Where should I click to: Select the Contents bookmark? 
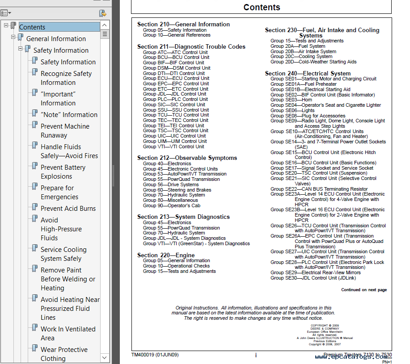click(59, 27)
